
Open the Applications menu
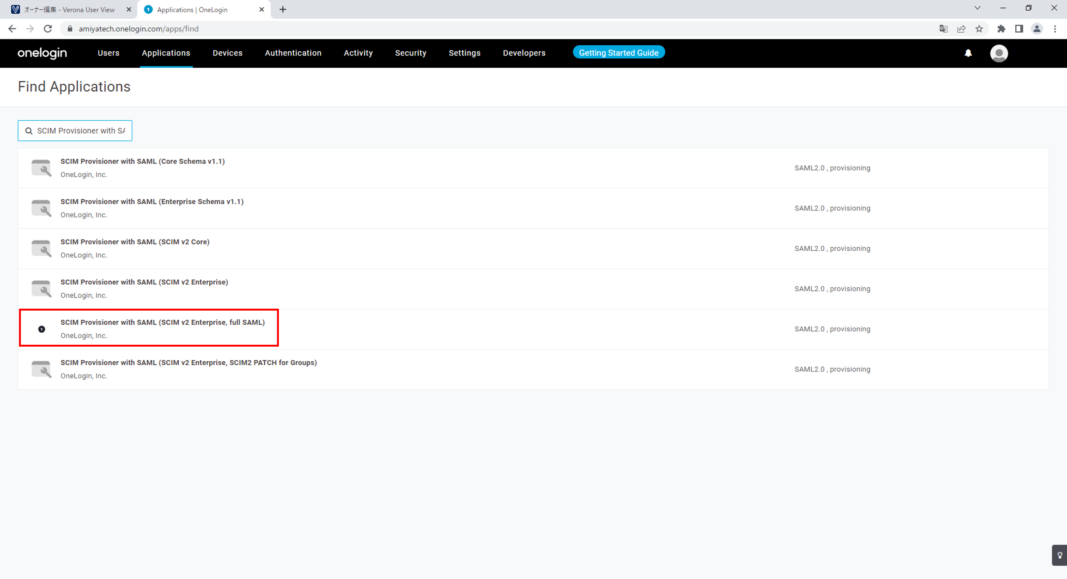coord(166,53)
